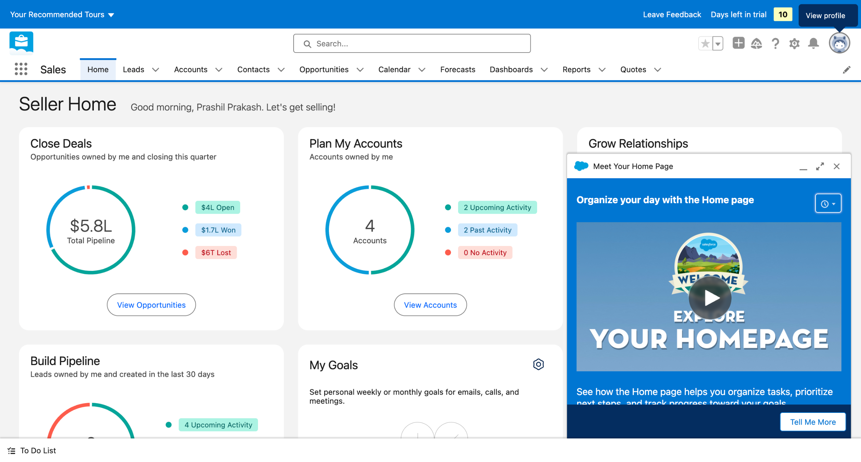The image size is (861, 462).
Task: Expand the Calendar tab chevron
Action: [x=422, y=70]
